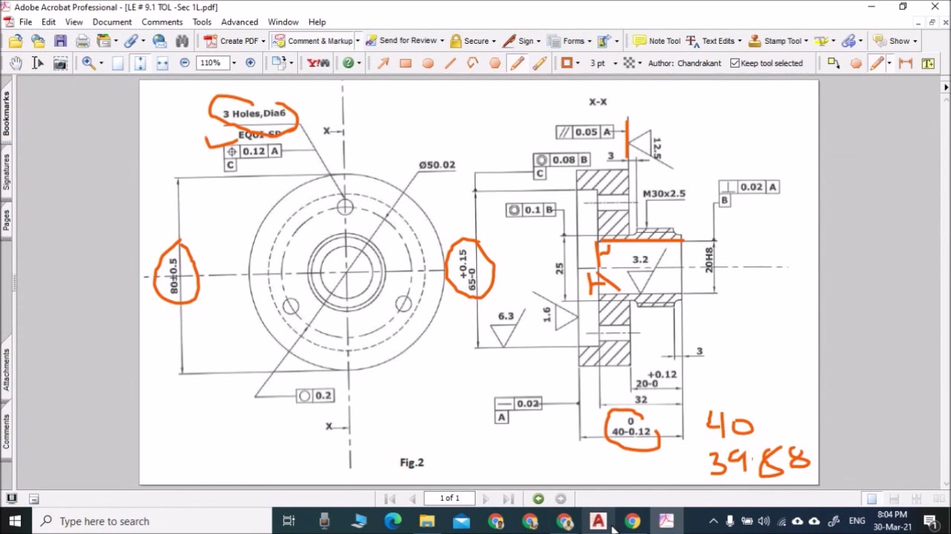
Task: Open the Search binoculars tool
Action: [182, 41]
